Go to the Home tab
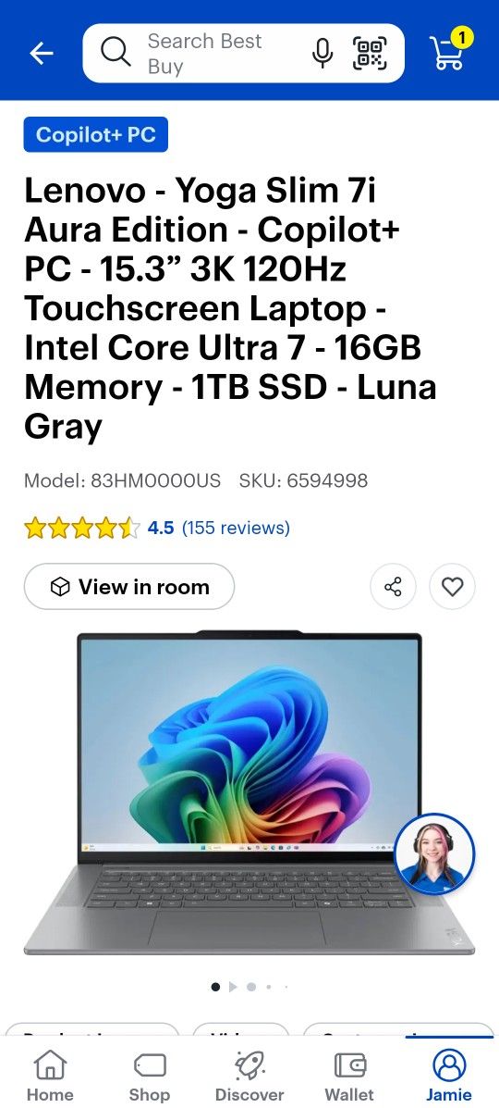This screenshot has width=499, height=1108. tap(50, 1075)
